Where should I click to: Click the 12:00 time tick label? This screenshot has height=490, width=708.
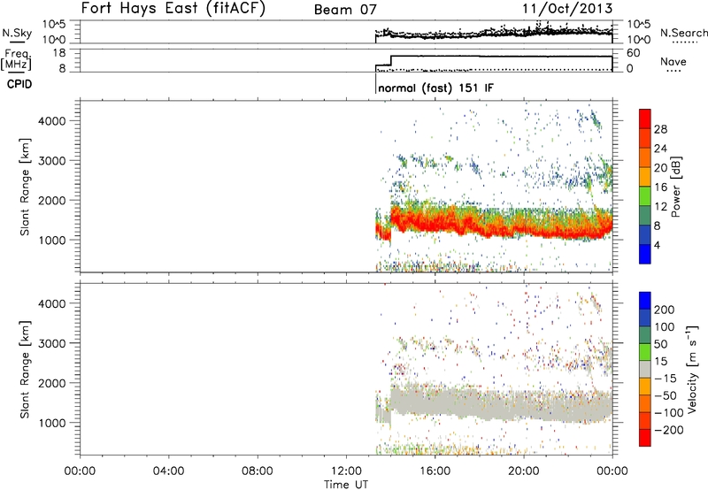click(346, 471)
